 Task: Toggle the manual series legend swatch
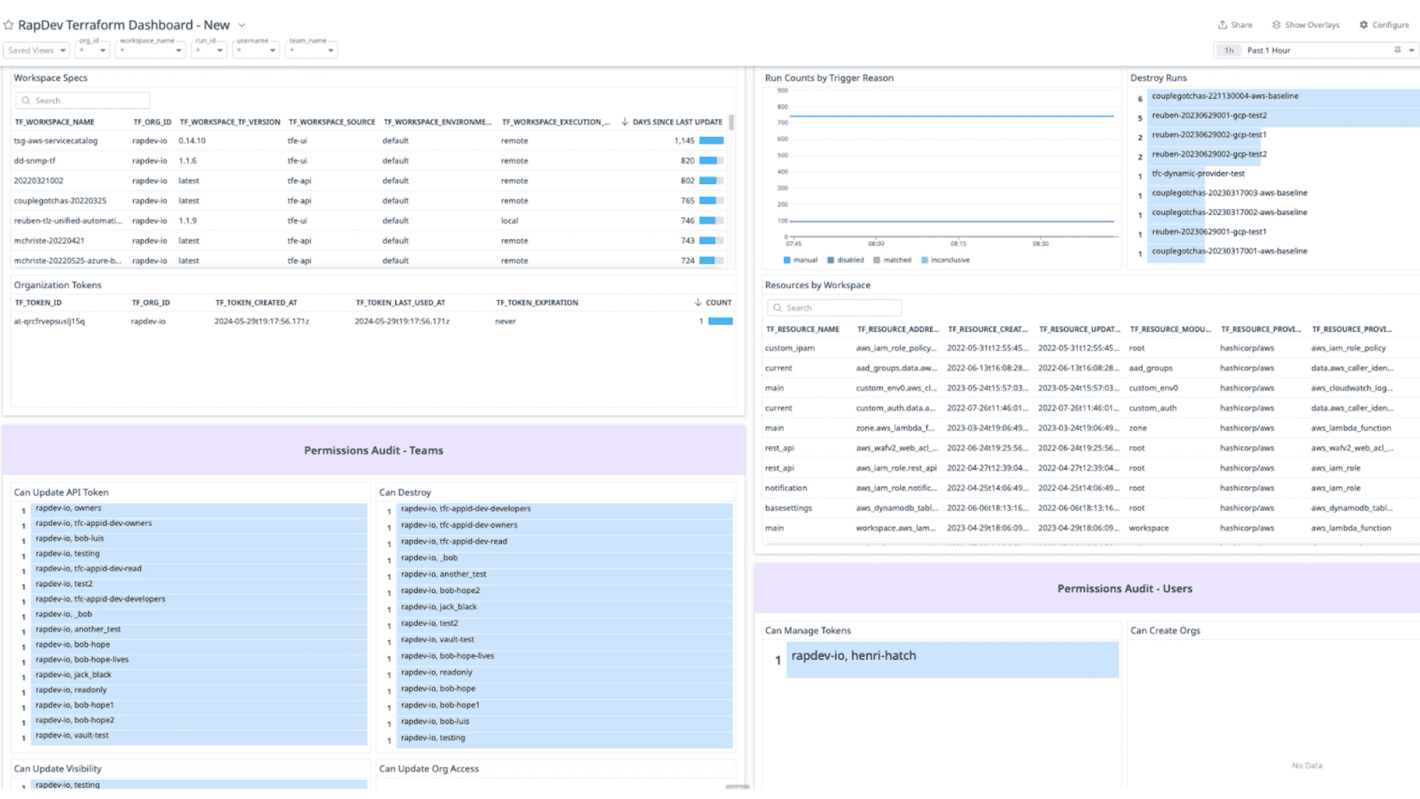(787, 260)
